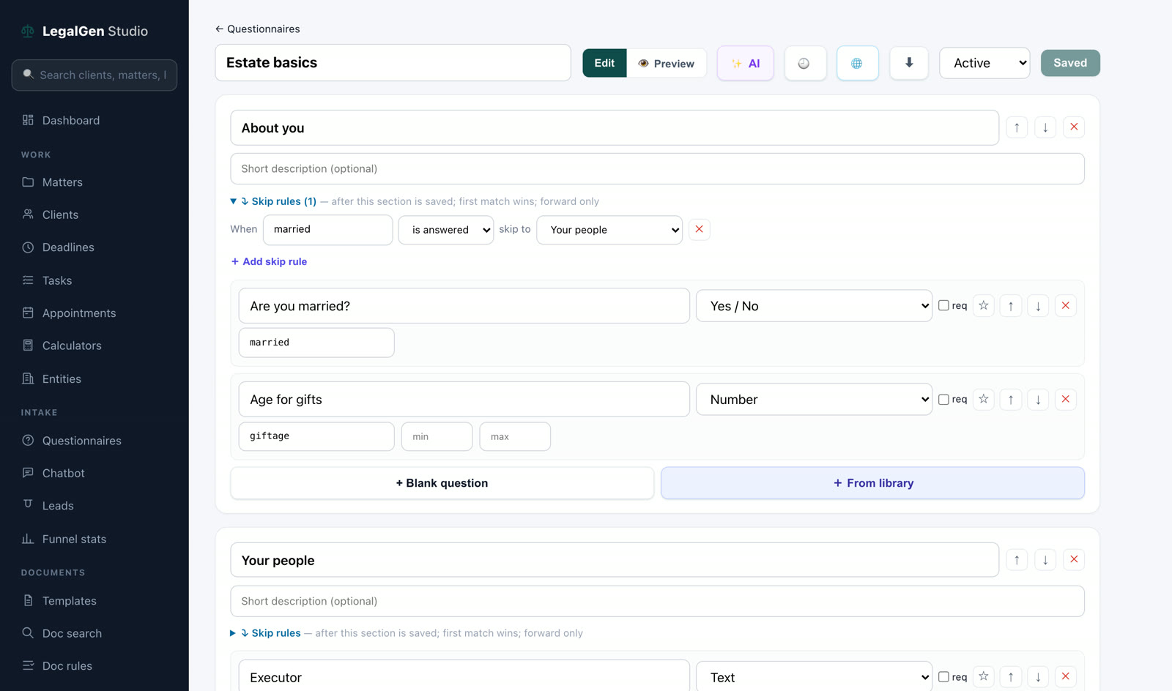Open the AI assistant button
This screenshot has height=691, width=1172.
coord(746,63)
